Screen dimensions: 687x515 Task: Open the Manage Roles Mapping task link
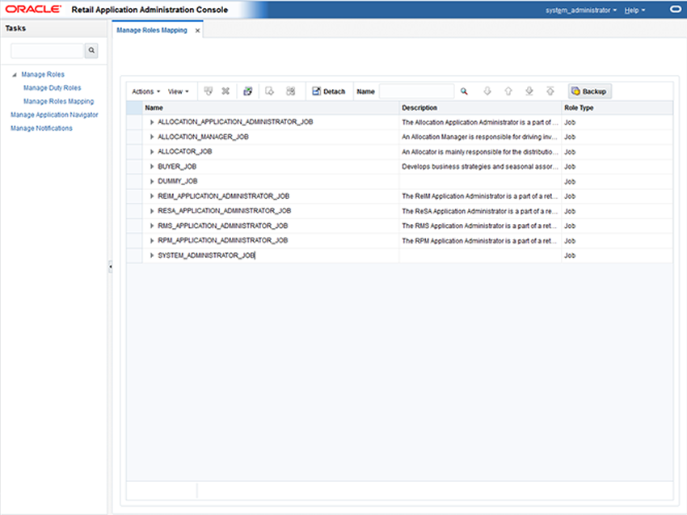pyautogui.click(x=59, y=101)
